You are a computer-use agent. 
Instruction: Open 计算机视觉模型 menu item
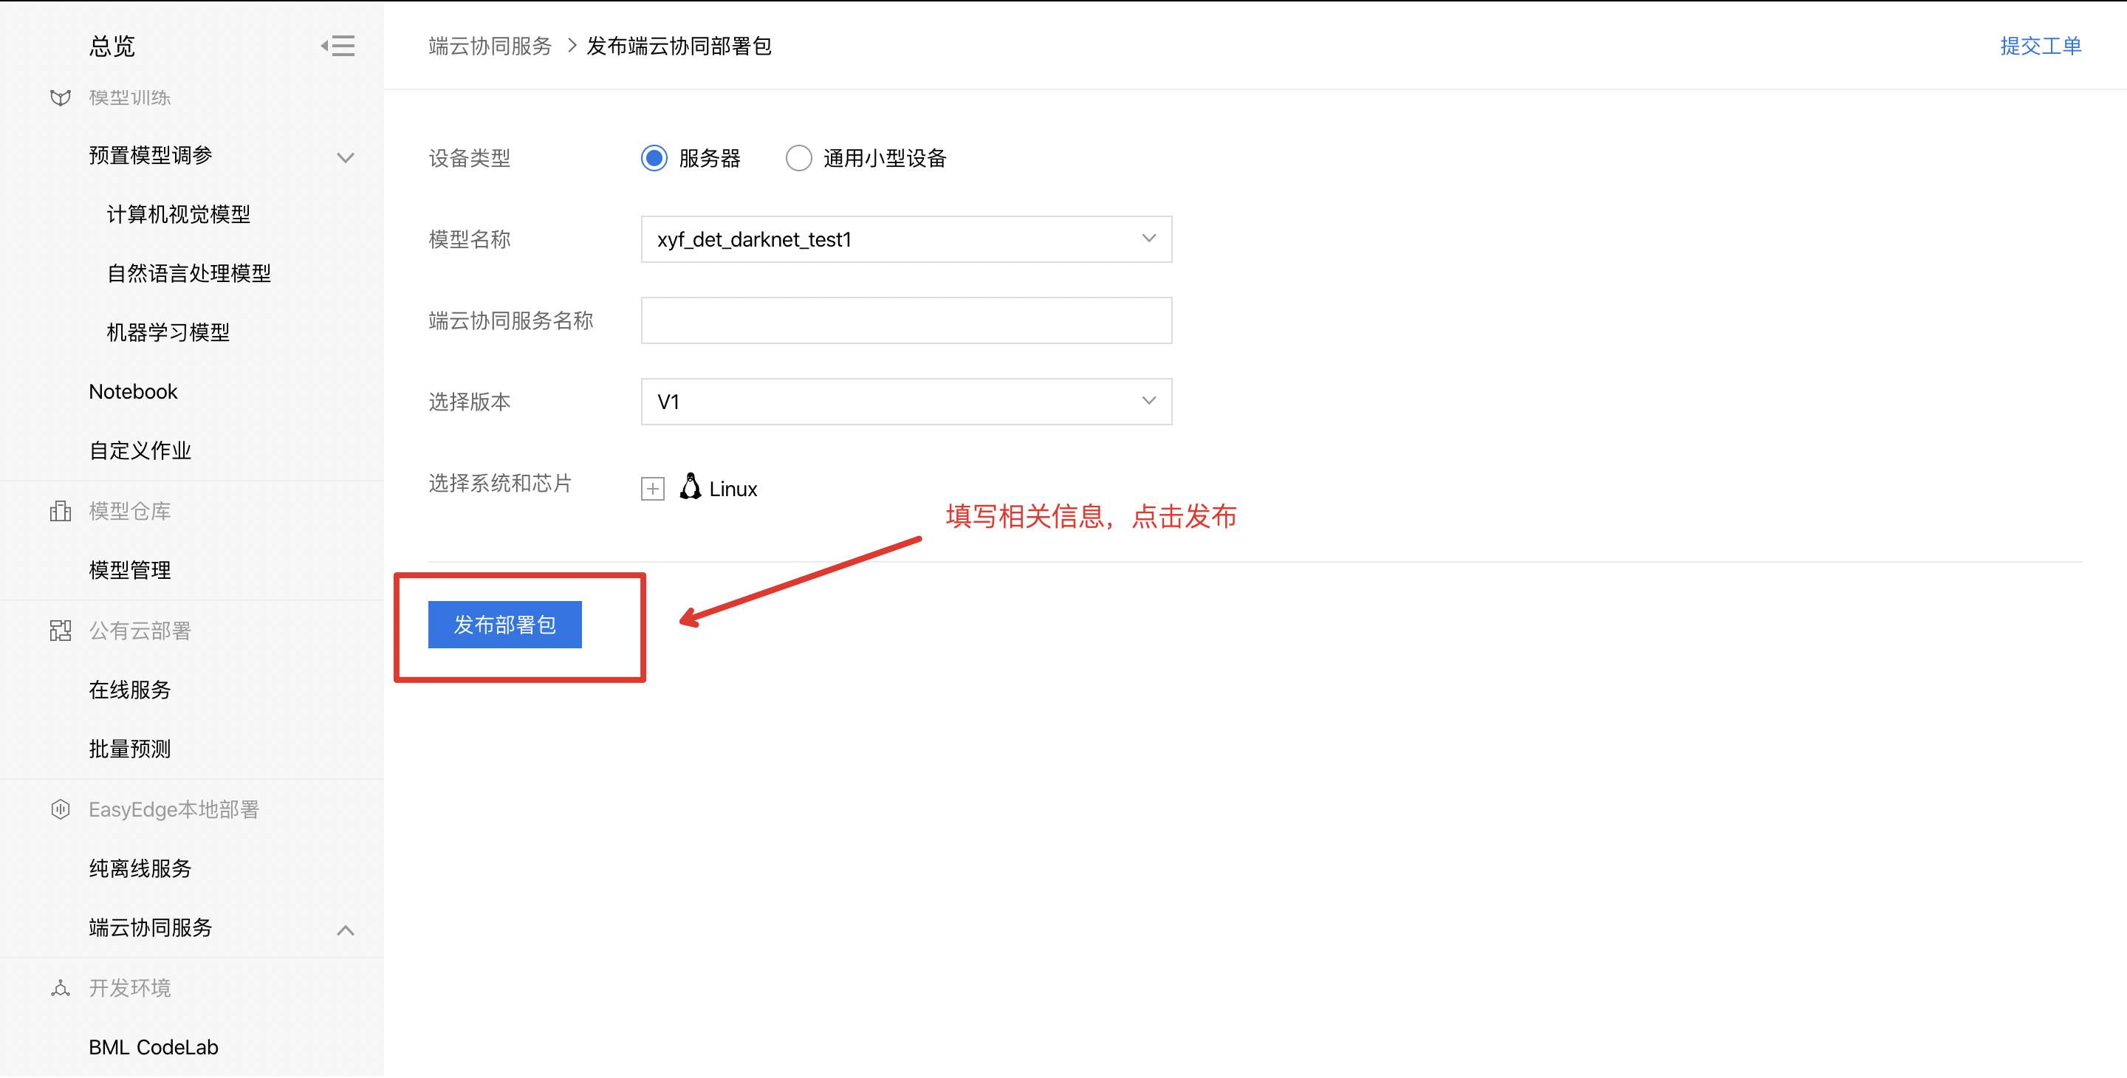(x=178, y=215)
